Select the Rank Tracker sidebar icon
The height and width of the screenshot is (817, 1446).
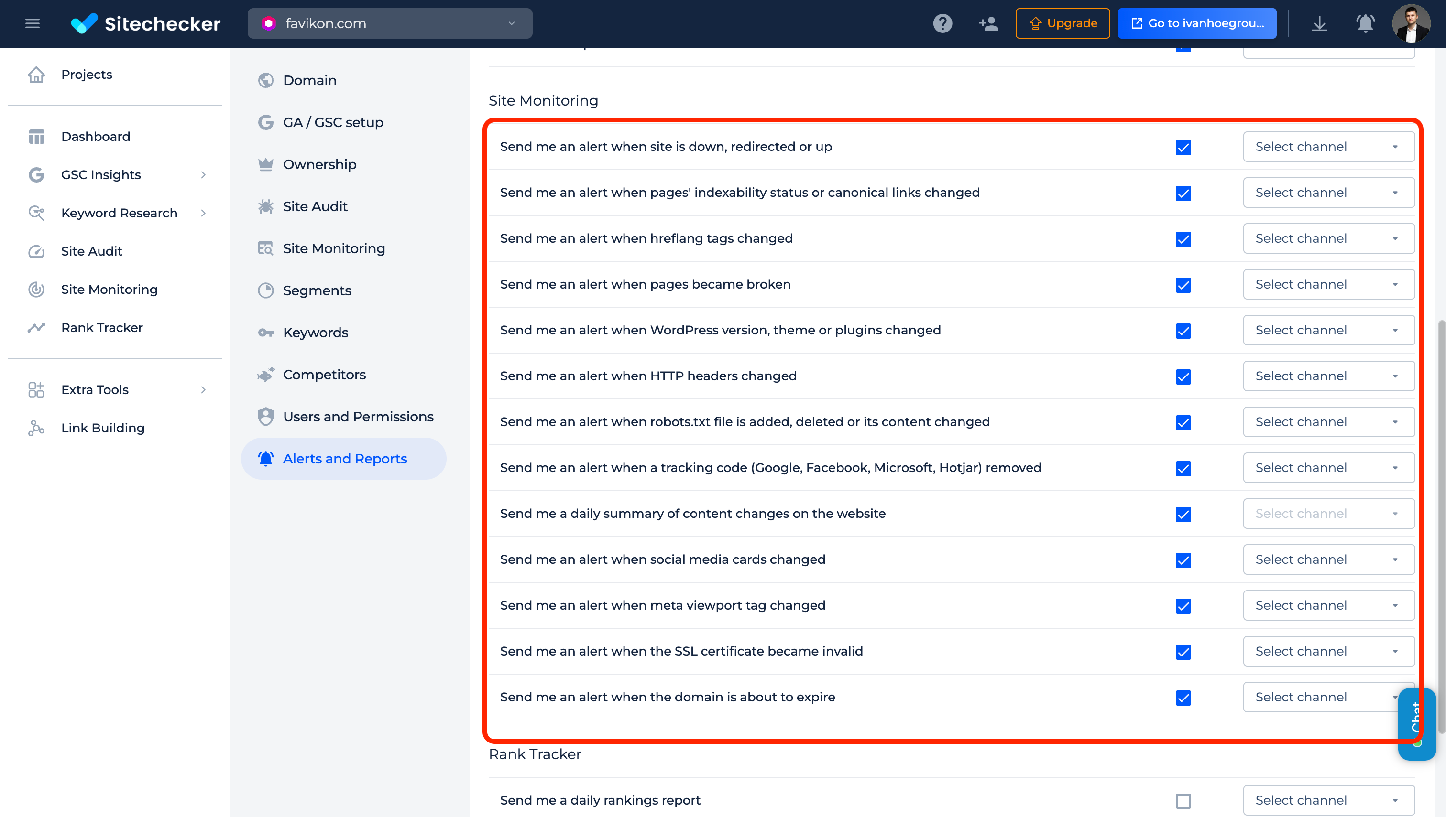coord(36,327)
